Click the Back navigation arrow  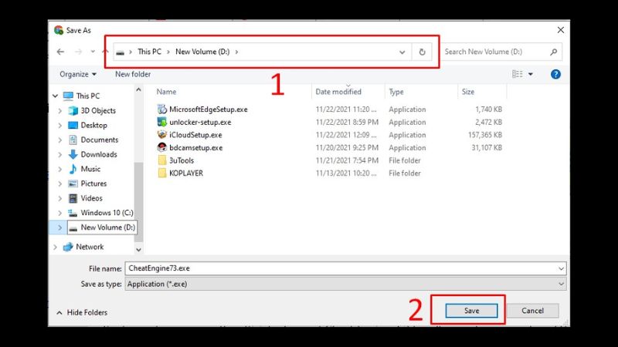pos(61,52)
